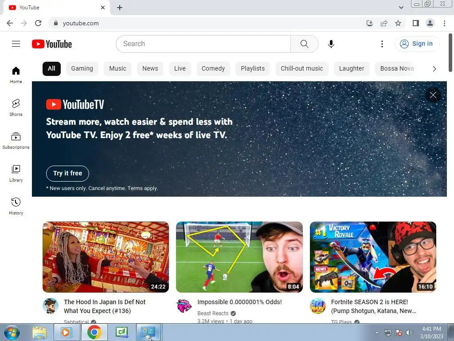Viewport: 454px width, 341px height.
Task: Open the Beast Reacts channel name
Action: tap(213, 313)
